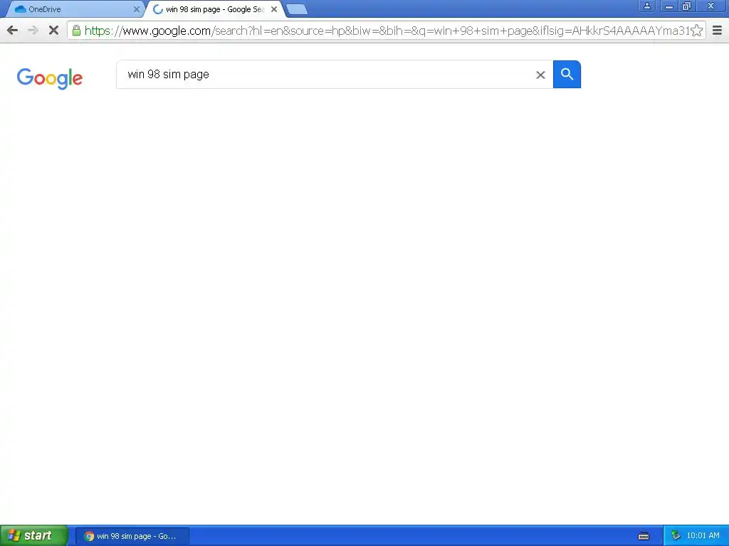
Task: Click the address bar URL
Action: pyautogui.click(x=387, y=31)
